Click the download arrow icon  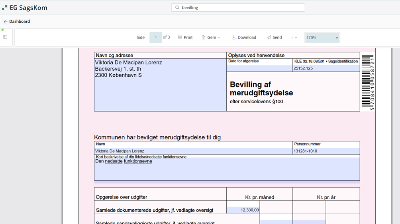tap(233, 37)
